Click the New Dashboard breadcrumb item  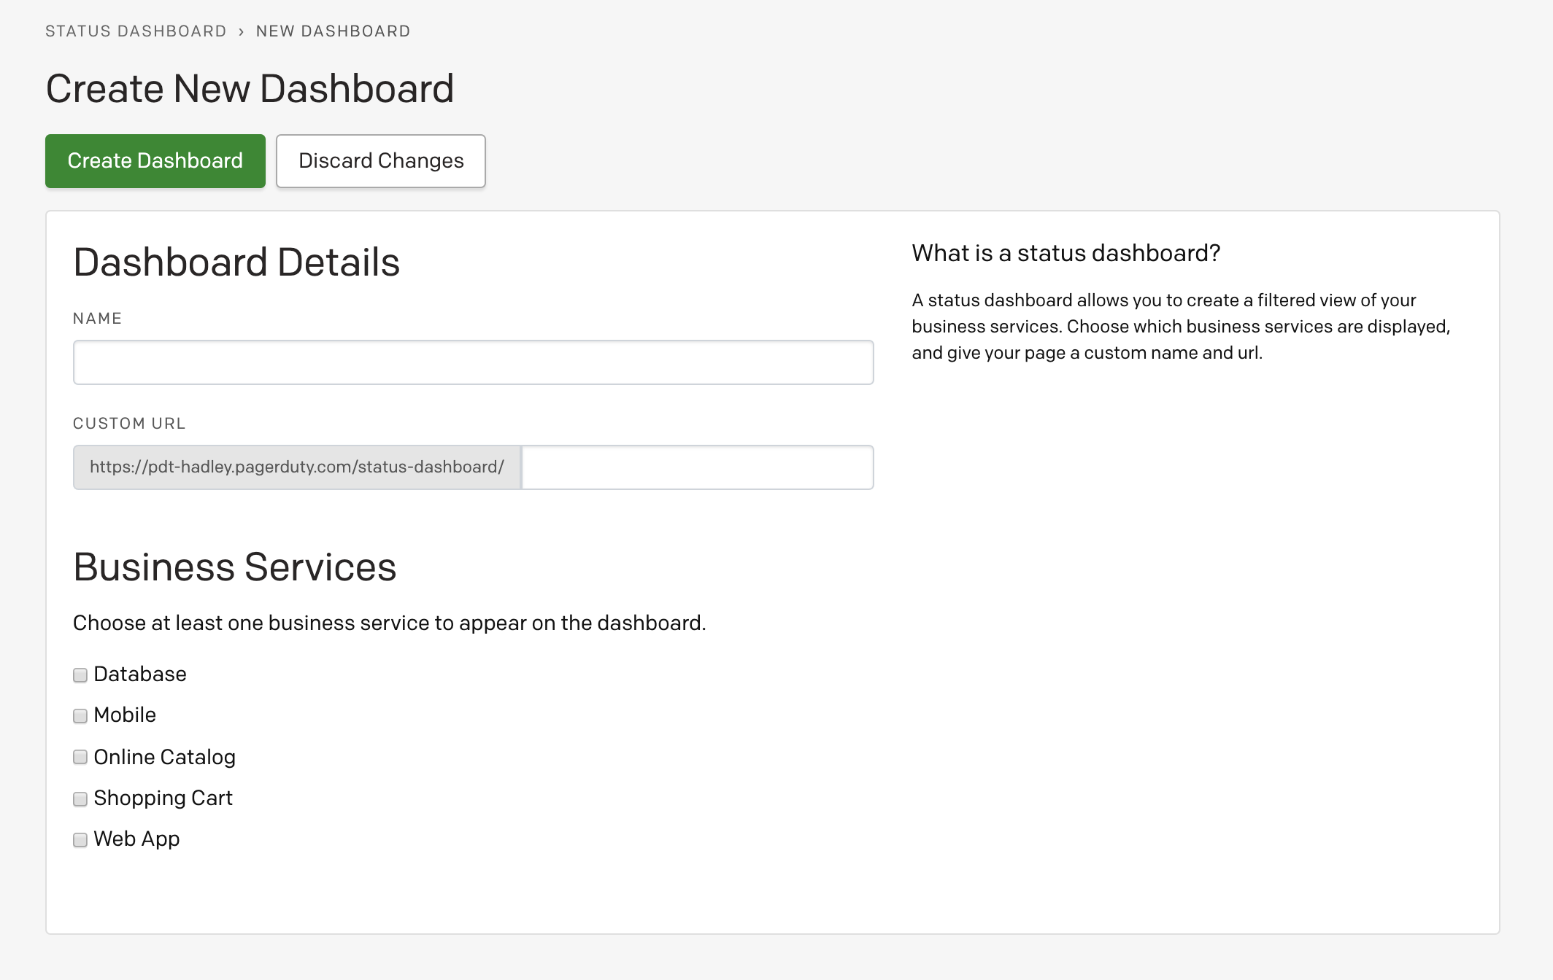(333, 31)
